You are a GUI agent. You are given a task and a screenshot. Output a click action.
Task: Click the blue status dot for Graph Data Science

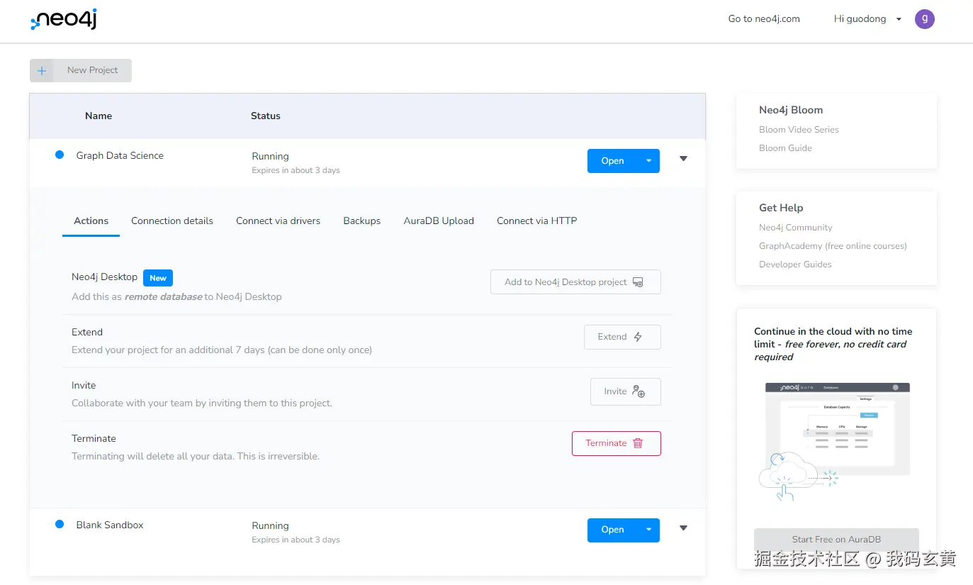(60, 155)
